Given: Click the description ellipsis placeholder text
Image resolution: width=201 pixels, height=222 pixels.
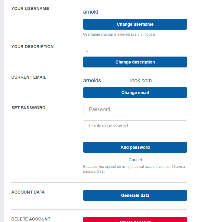Looking at the screenshot, I should coord(86,51).
